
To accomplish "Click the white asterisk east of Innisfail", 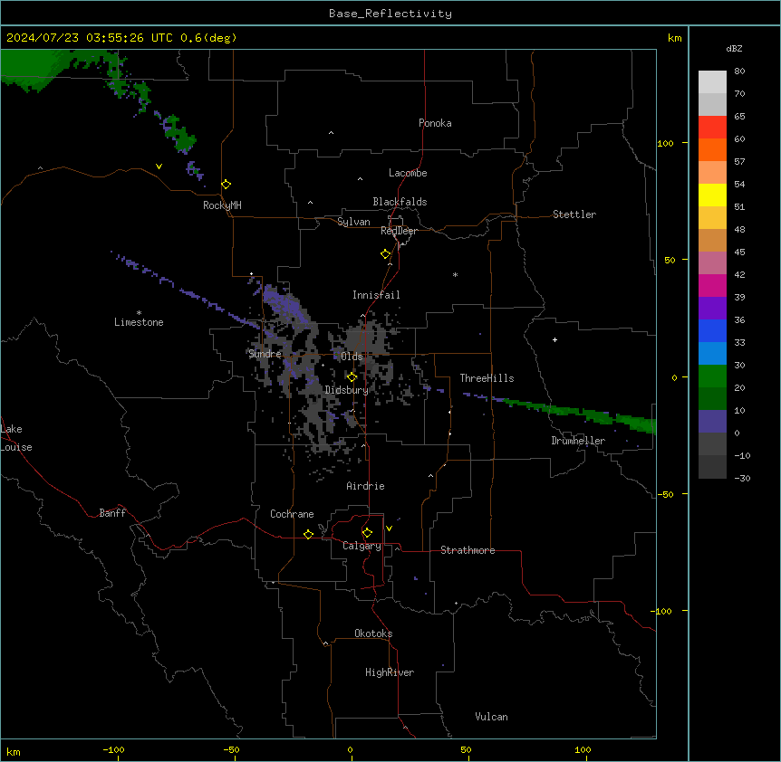I will (x=455, y=274).
